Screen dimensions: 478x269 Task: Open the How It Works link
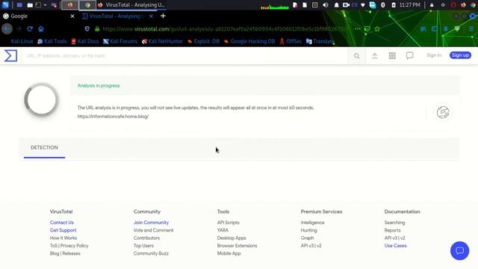[x=63, y=238]
